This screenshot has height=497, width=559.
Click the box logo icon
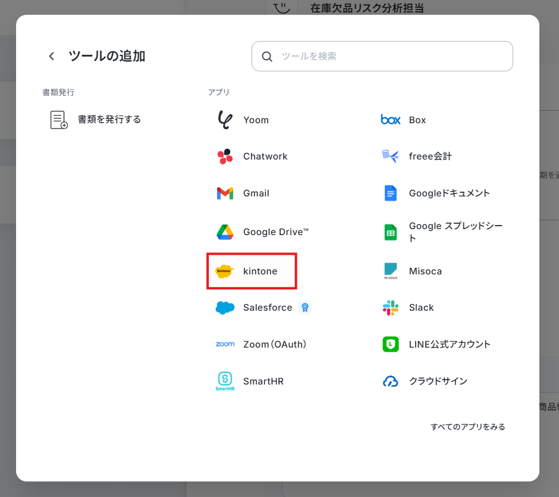[x=391, y=120]
